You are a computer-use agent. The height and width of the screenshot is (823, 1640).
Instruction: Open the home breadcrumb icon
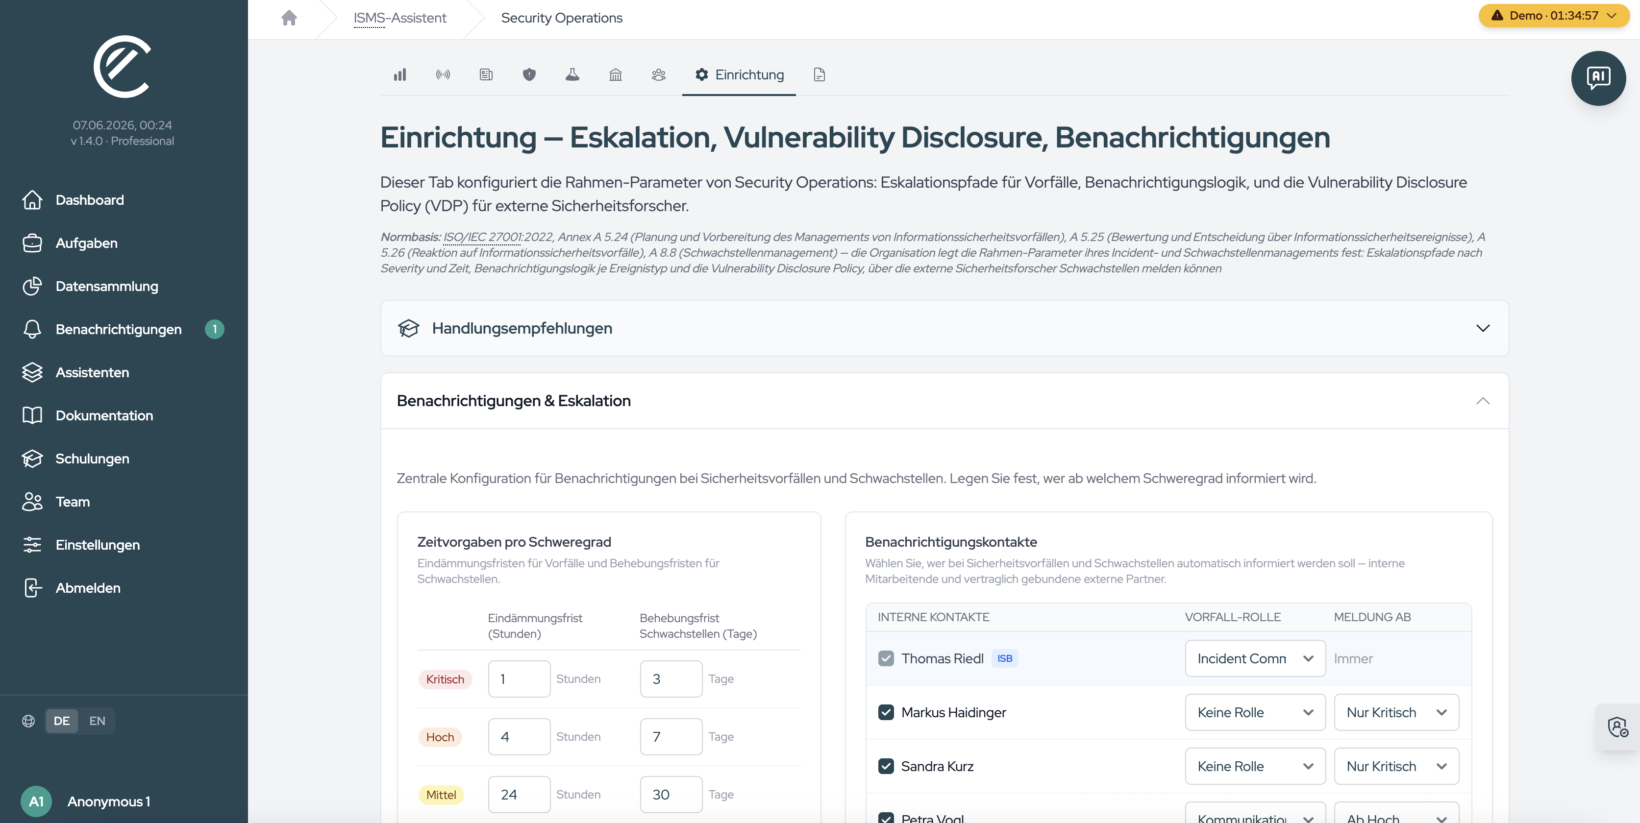pyautogui.click(x=289, y=18)
